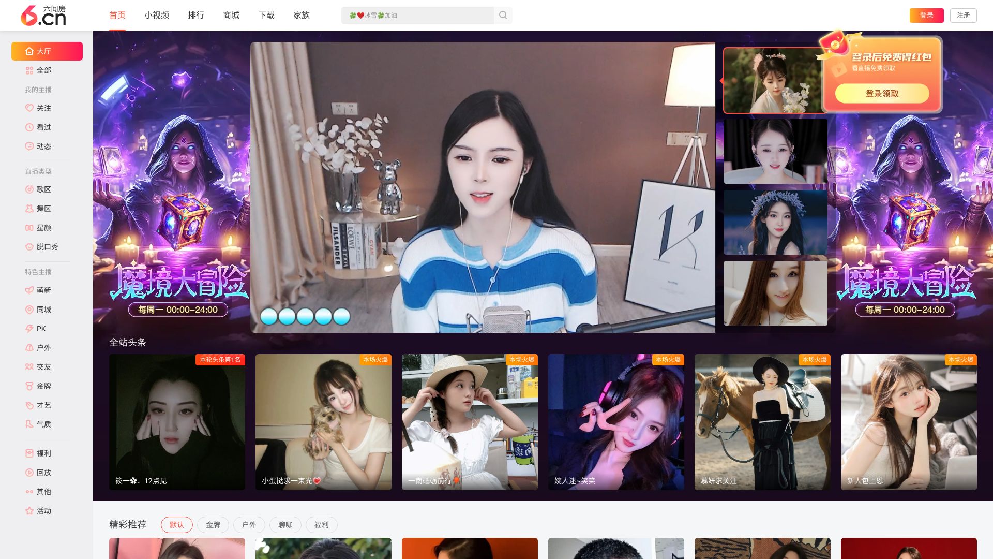Select 舞区 dance category in sidebar
This screenshot has width=993, height=559.
click(x=43, y=209)
